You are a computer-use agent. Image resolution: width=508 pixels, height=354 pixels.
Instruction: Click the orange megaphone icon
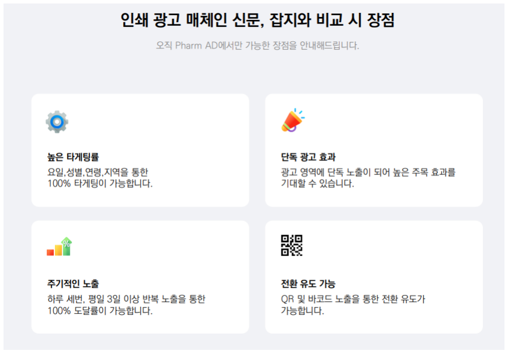coord(293,120)
